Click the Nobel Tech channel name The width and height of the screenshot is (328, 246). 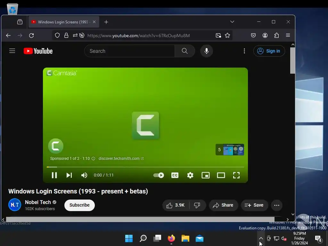(x=38, y=202)
